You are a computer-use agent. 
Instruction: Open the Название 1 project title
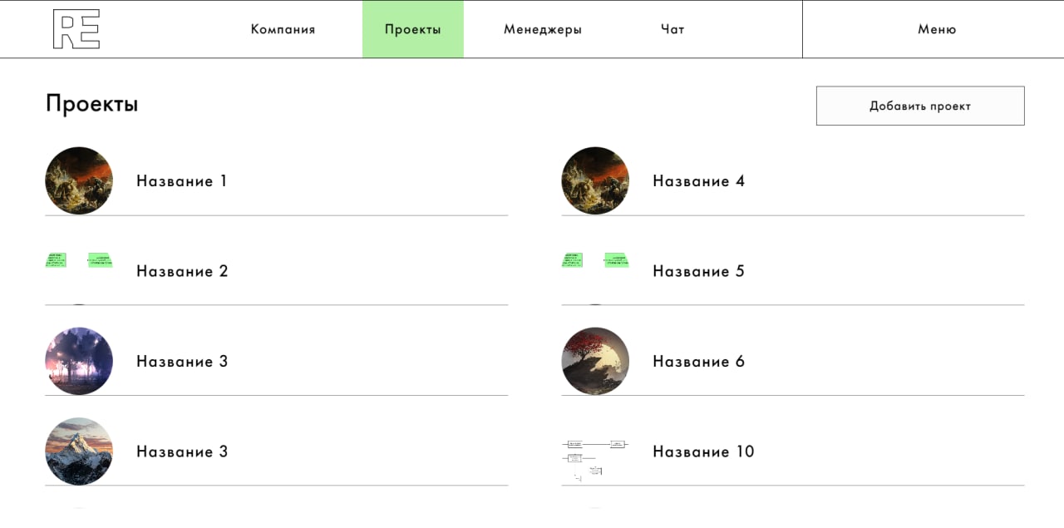point(181,181)
